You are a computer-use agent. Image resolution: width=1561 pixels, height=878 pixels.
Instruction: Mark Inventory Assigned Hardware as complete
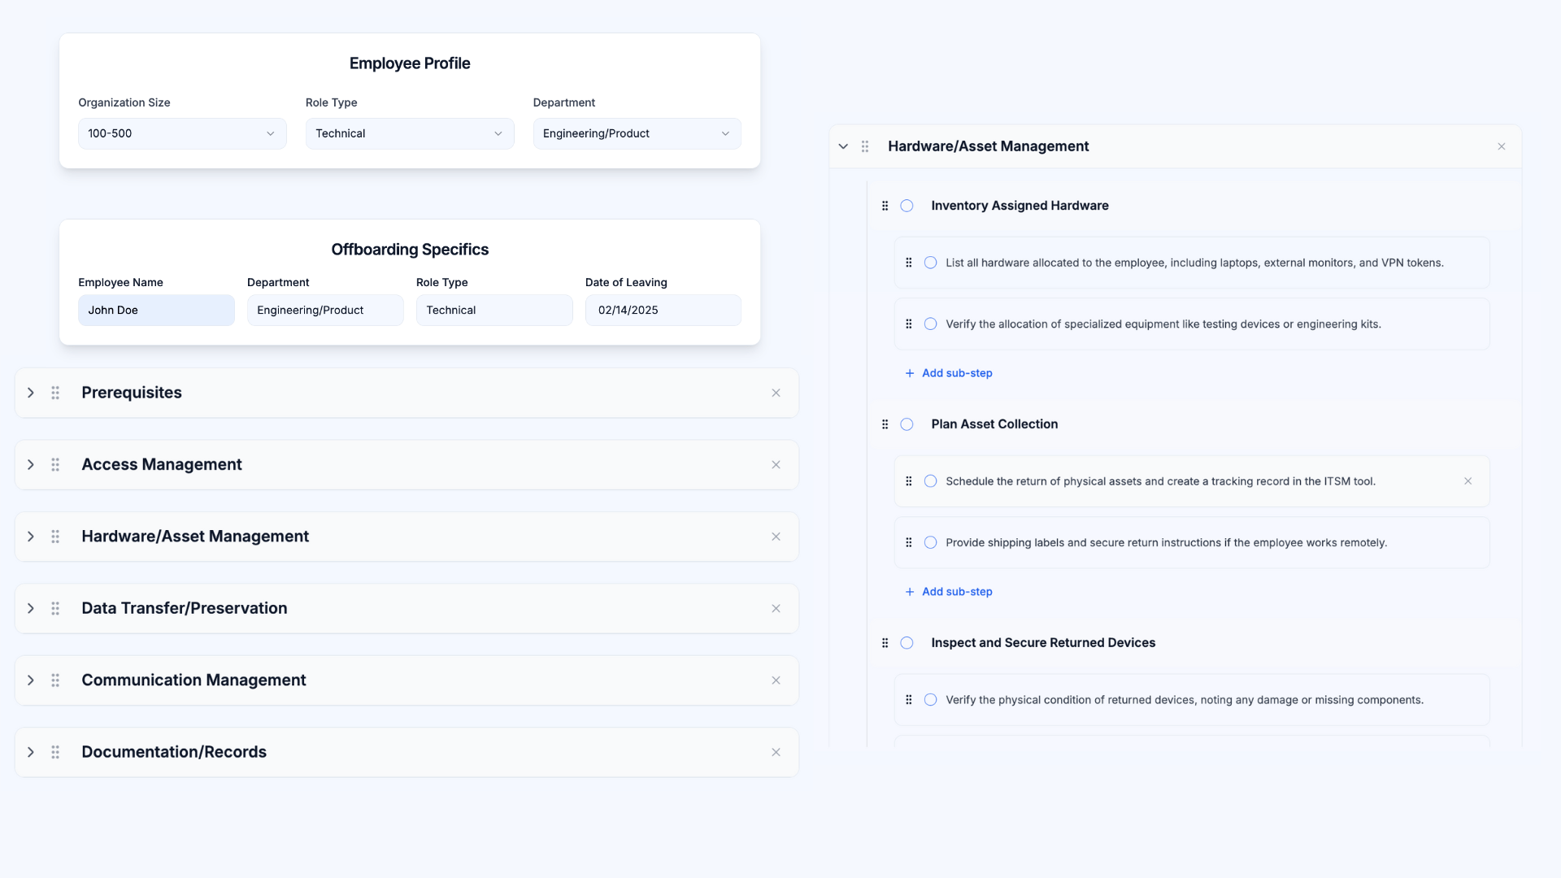[907, 206]
